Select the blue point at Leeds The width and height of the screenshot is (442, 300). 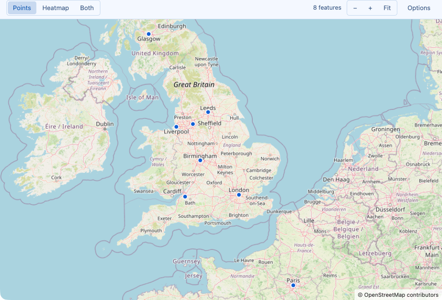208,112
